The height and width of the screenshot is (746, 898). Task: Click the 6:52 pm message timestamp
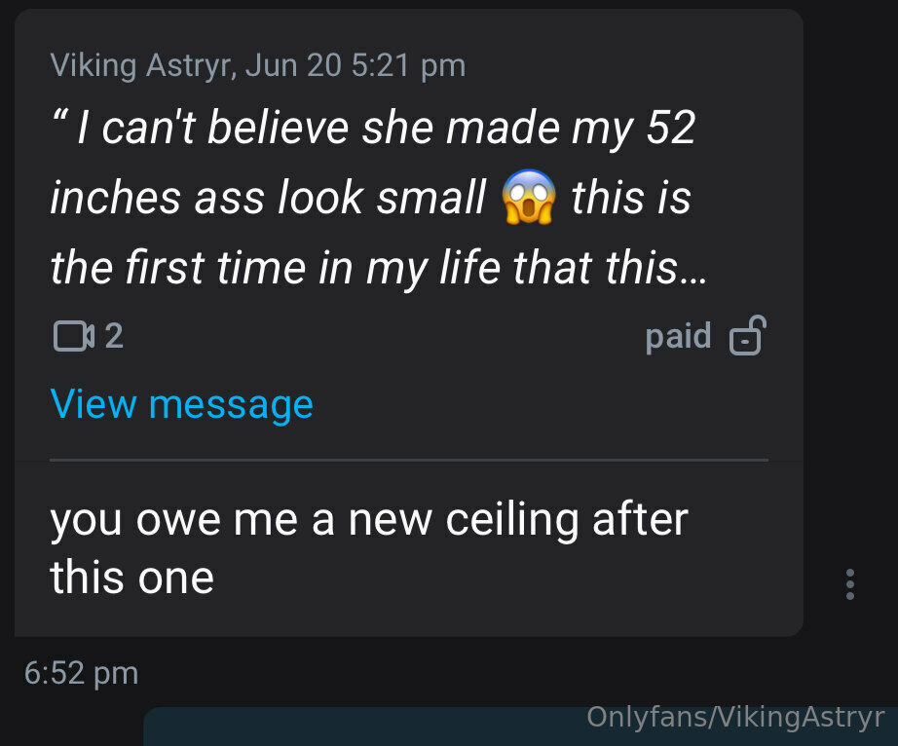pos(81,673)
